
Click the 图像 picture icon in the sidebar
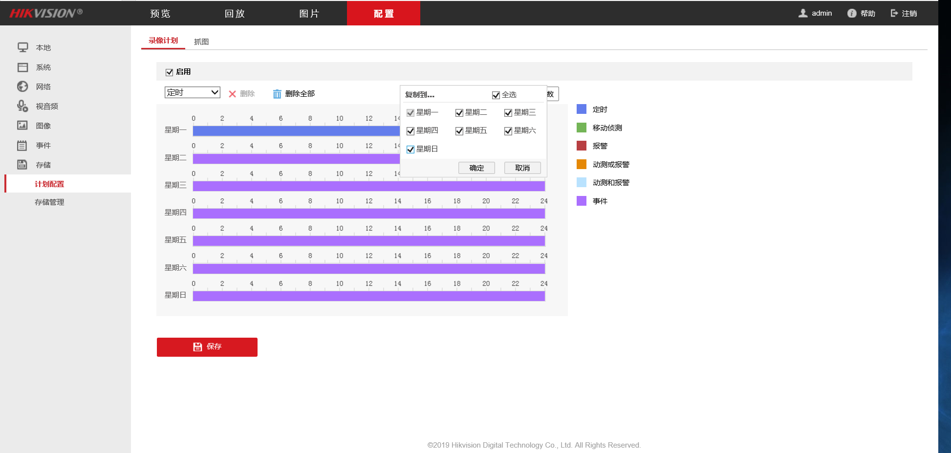[22, 126]
